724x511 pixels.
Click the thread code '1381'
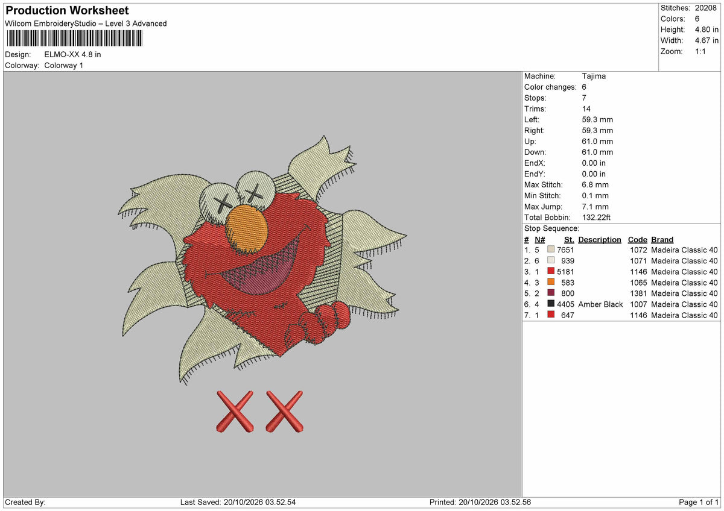[638, 293]
